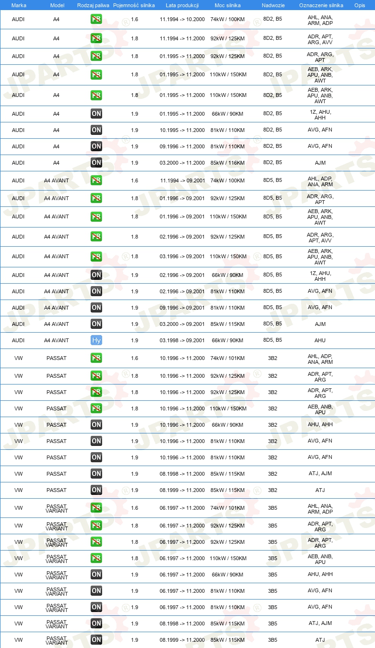
Task: Click diesel ON icon for A4 Avant 09.1996 row
Action: (96, 308)
